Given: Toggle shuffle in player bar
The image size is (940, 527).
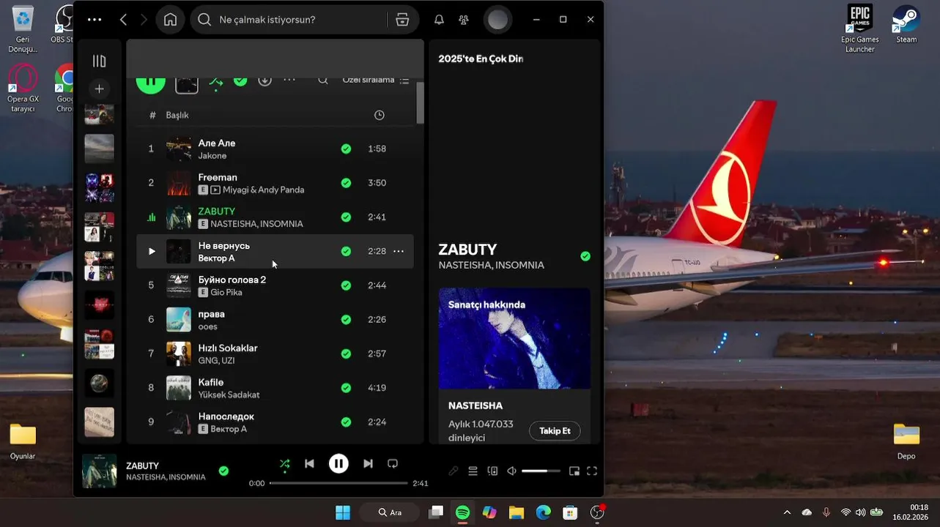Looking at the screenshot, I should point(284,463).
